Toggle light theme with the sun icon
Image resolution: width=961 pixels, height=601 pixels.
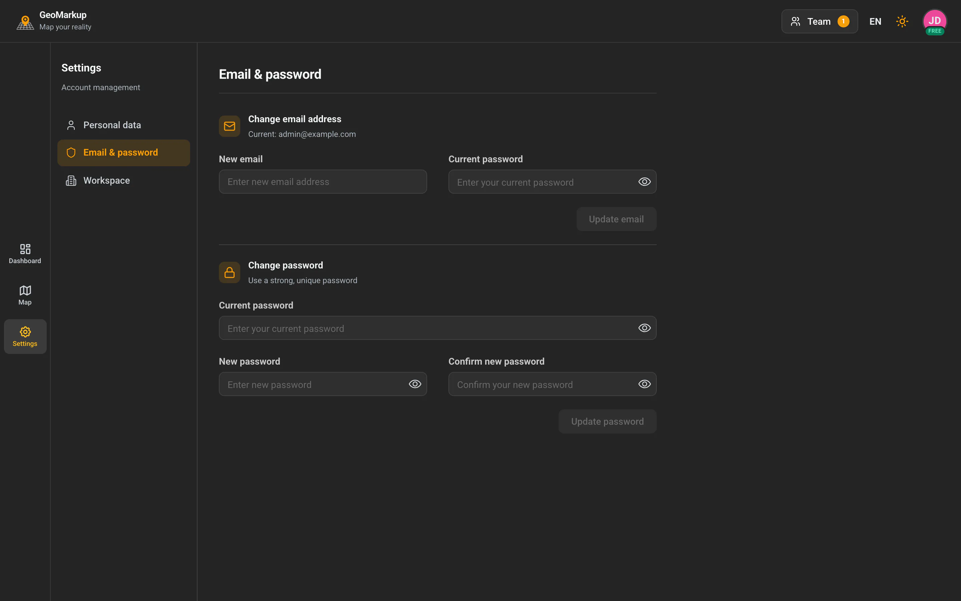point(902,21)
